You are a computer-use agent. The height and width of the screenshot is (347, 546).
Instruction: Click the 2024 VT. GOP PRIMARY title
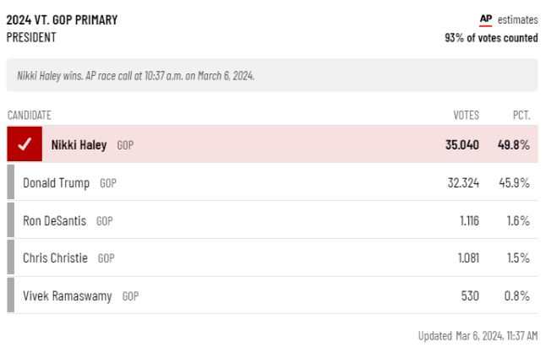pyautogui.click(x=62, y=19)
